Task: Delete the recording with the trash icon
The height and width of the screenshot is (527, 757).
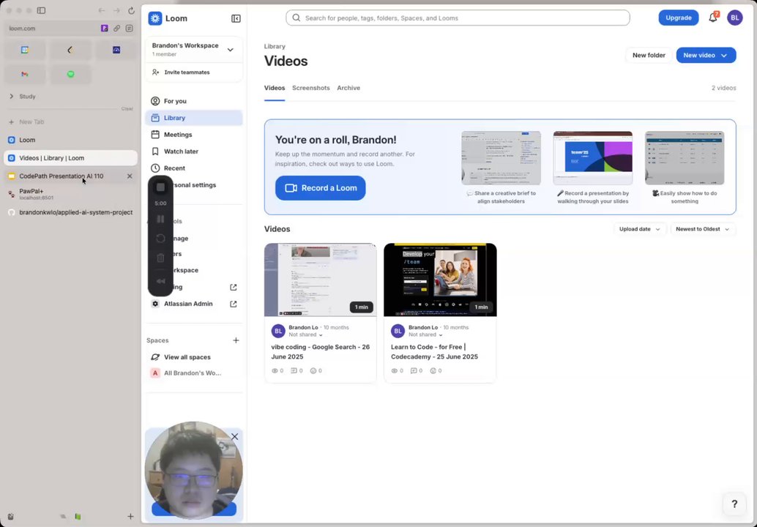Action: (x=160, y=258)
